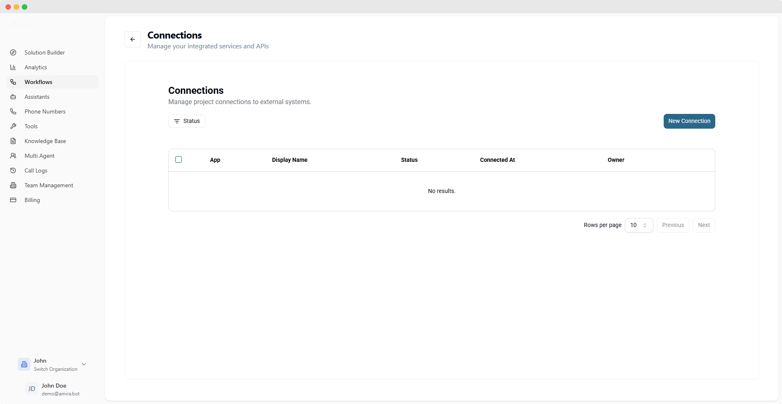This screenshot has height=404, width=782.
Task: Click the Call Logs history icon
Action: tap(13, 170)
